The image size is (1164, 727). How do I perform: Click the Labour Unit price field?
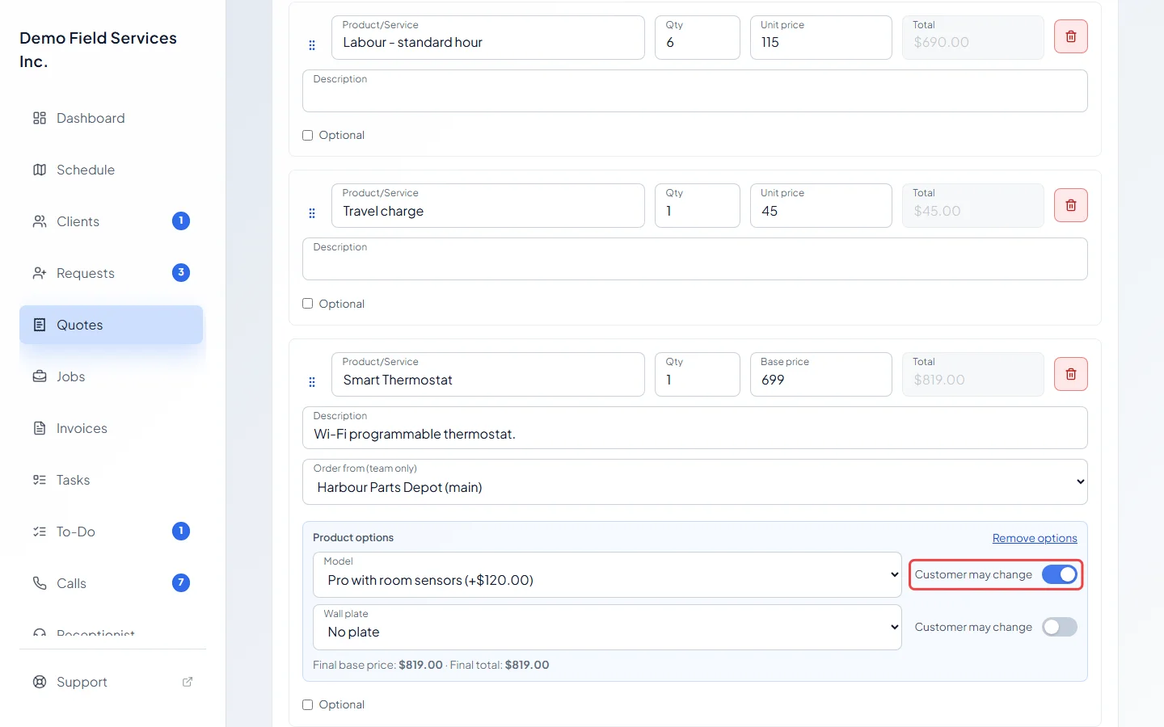click(x=821, y=37)
